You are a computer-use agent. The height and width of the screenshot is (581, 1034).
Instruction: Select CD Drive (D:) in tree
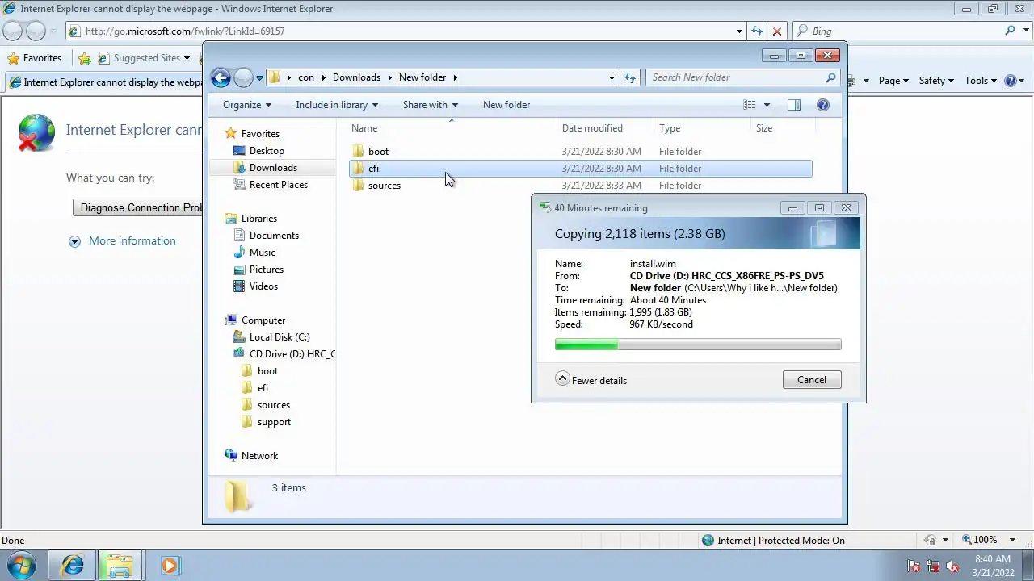[x=284, y=354]
